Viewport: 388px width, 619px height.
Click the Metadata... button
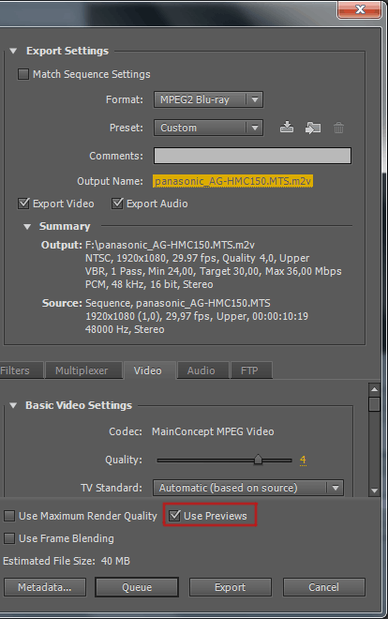point(45,587)
